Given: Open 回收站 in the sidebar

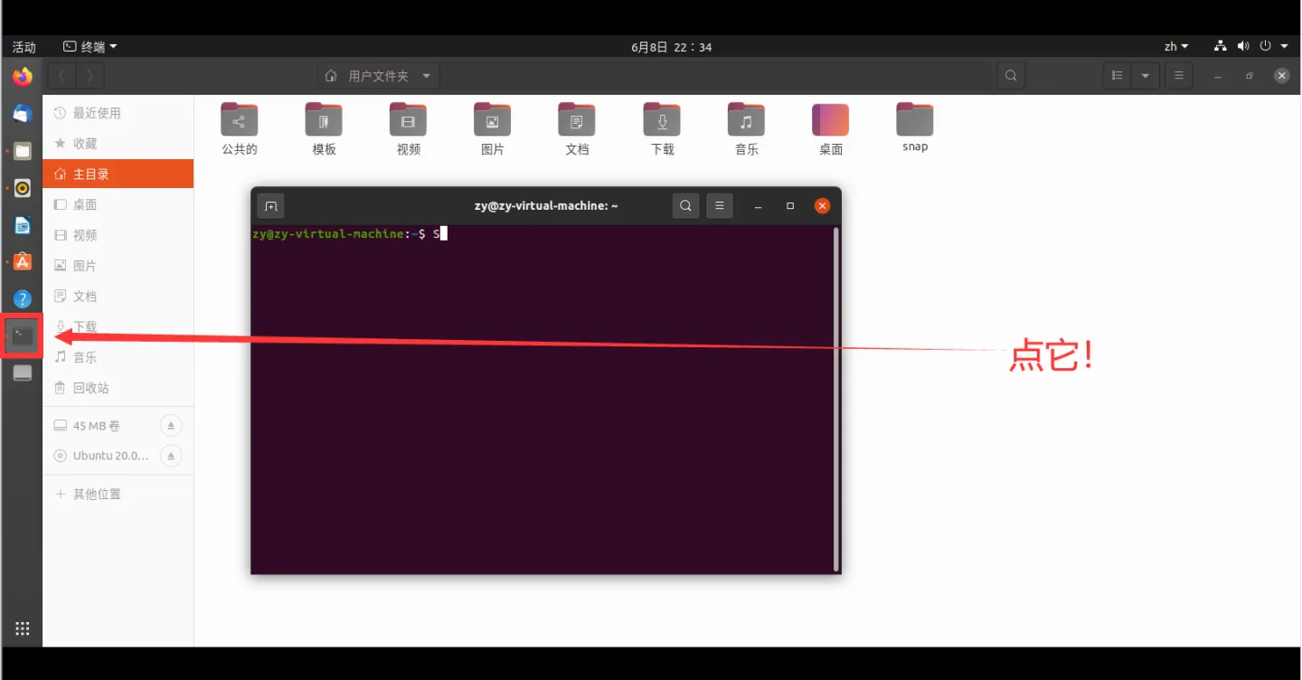Looking at the screenshot, I should pos(118,388).
